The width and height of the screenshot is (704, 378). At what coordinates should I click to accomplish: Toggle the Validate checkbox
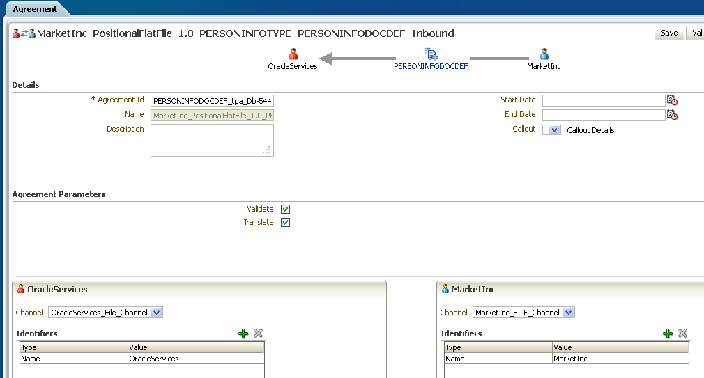pos(286,209)
